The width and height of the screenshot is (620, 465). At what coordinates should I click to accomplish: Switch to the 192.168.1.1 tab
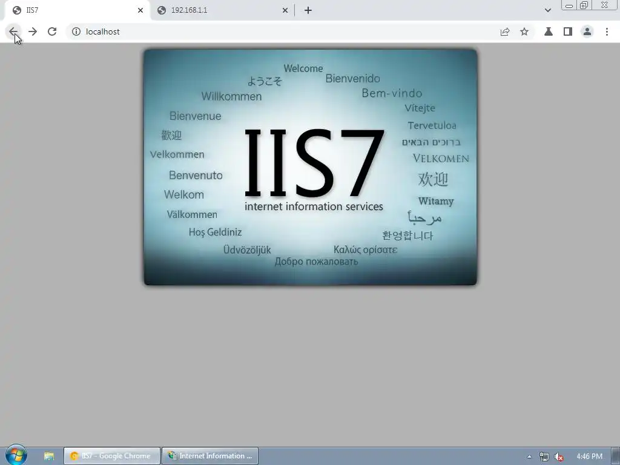[222, 10]
